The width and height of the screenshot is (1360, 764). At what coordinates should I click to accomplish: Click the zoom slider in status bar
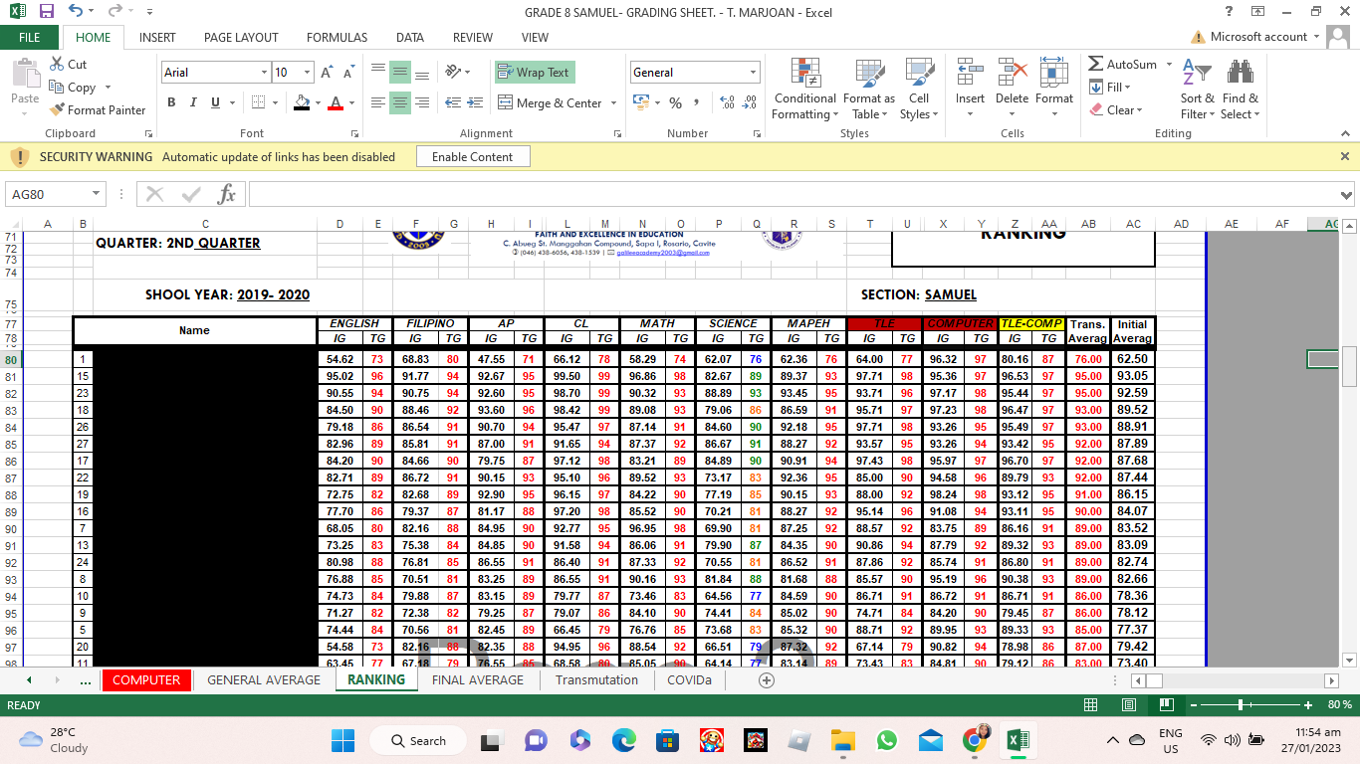pos(1241,705)
